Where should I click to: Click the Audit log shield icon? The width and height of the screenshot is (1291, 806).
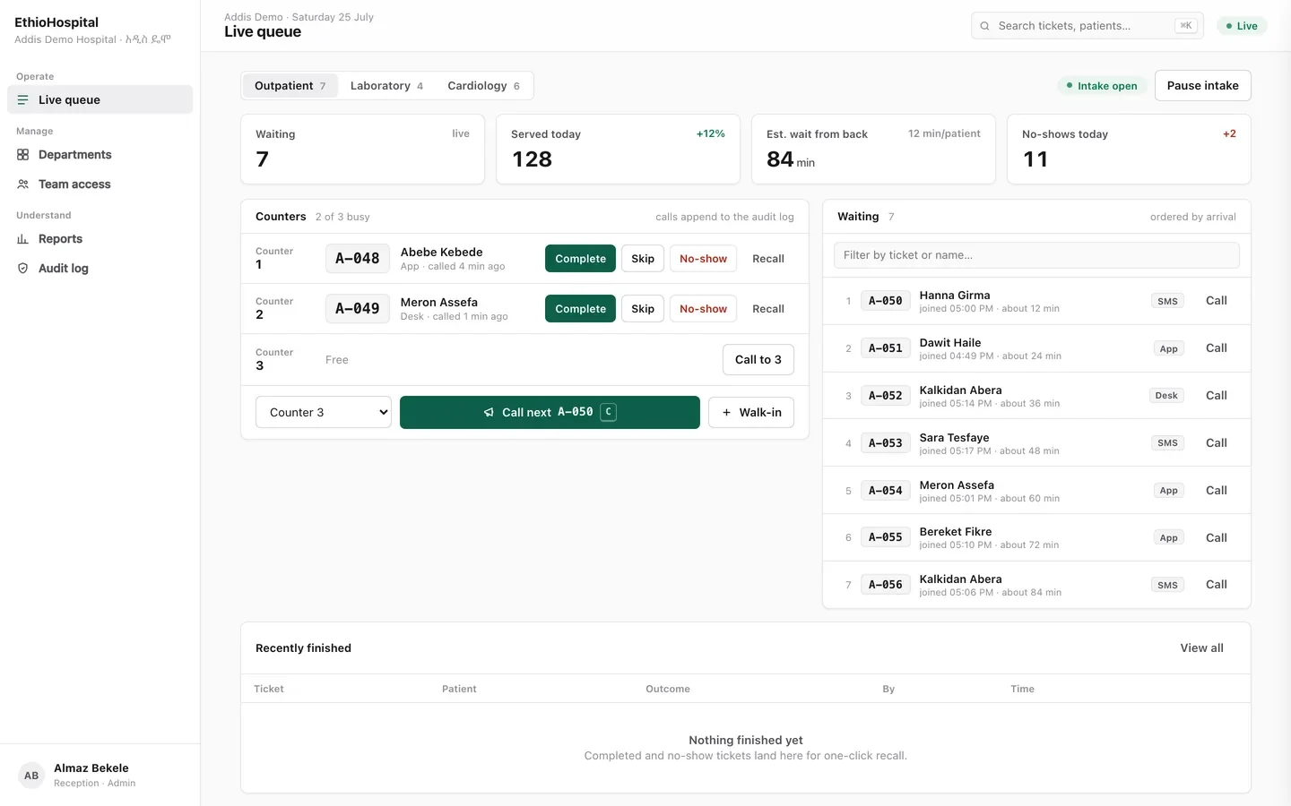(x=23, y=269)
